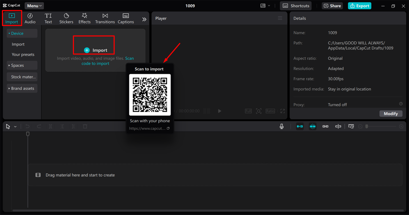The width and height of the screenshot is (409, 215).
Task: Click the Stay in original location value
Action: [350, 89]
